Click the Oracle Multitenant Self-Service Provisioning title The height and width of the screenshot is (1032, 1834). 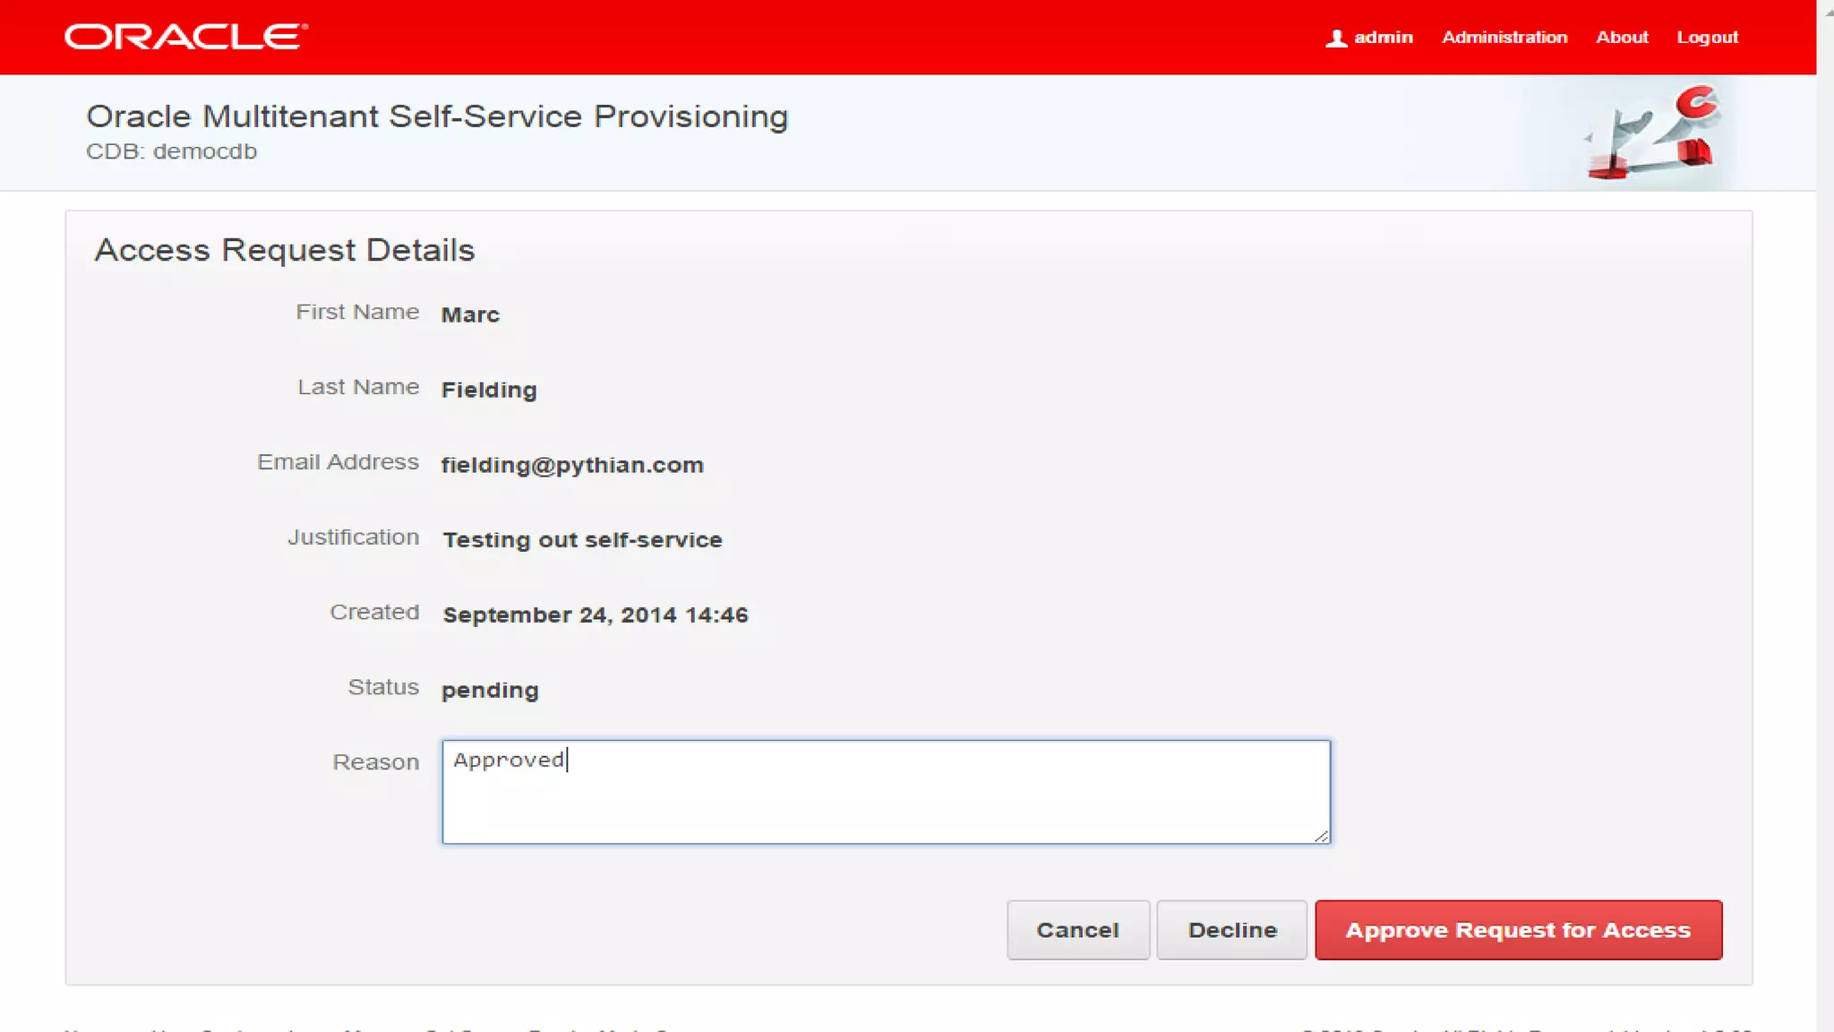(437, 116)
